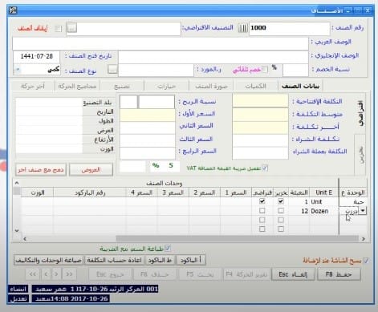Uncheck the export checkbox in Unit row
The height and width of the screenshot is (312, 378).
pos(281,201)
